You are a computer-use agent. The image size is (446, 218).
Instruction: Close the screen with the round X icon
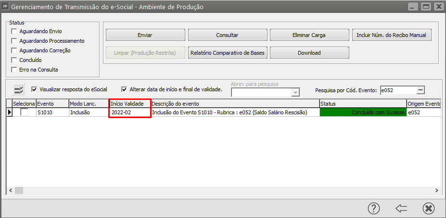tap(428, 208)
